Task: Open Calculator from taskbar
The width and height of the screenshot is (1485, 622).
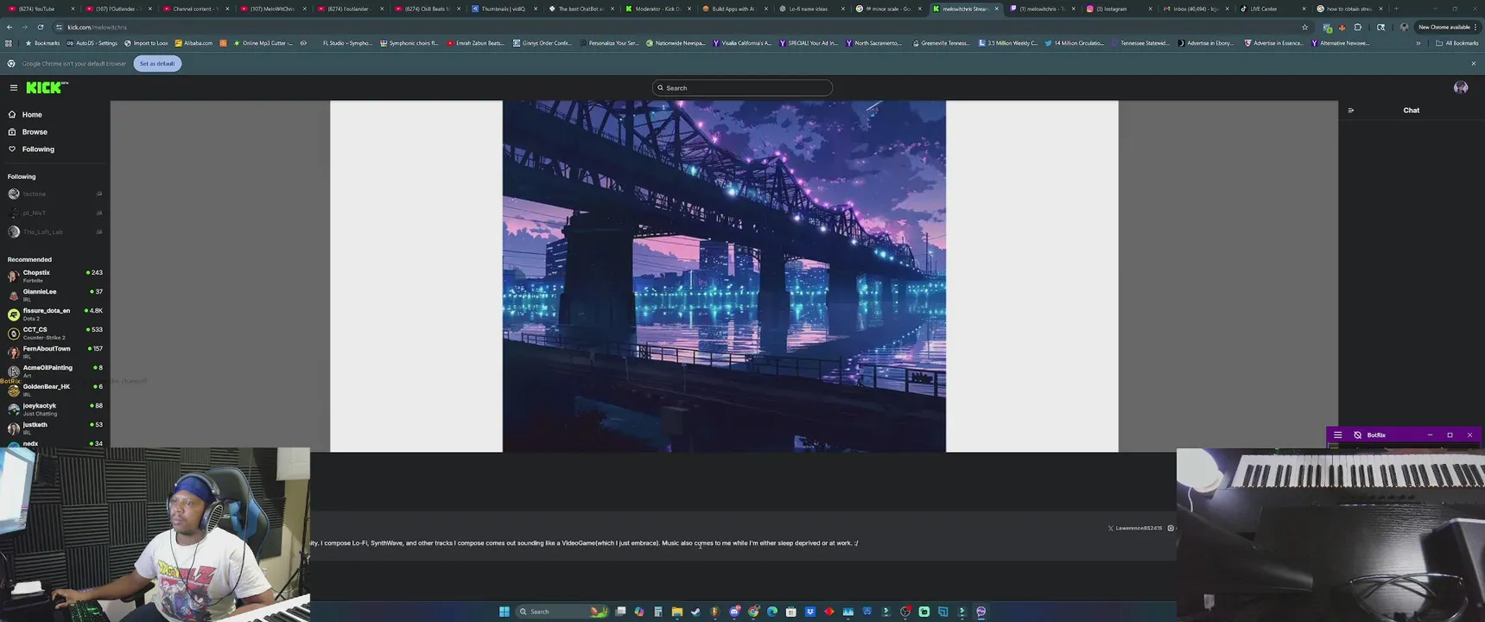Action: [x=658, y=612]
